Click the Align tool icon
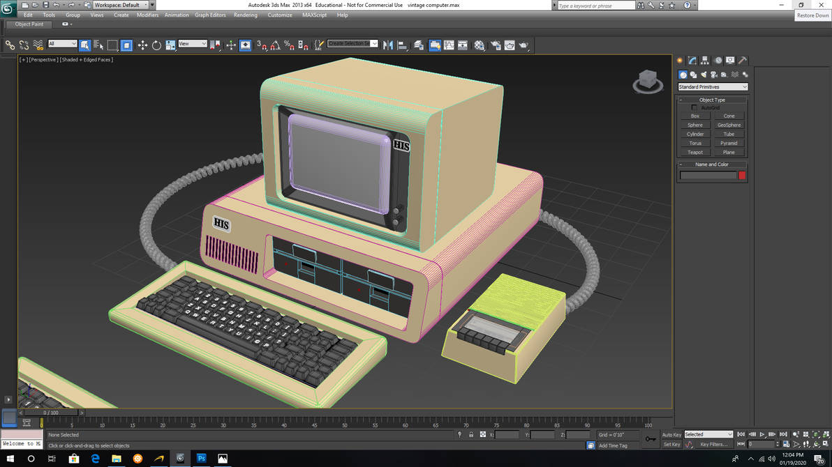The image size is (832, 467). 402,45
